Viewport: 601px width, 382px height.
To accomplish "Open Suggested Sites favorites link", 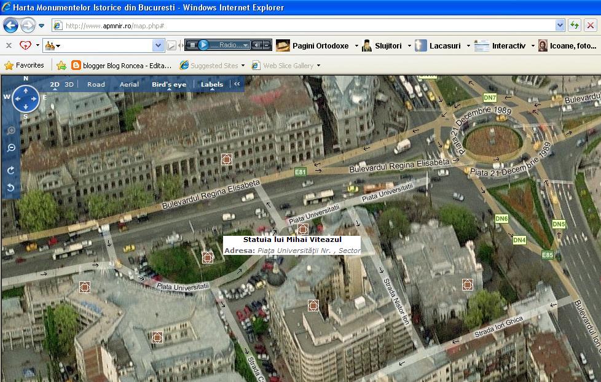I will point(210,66).
